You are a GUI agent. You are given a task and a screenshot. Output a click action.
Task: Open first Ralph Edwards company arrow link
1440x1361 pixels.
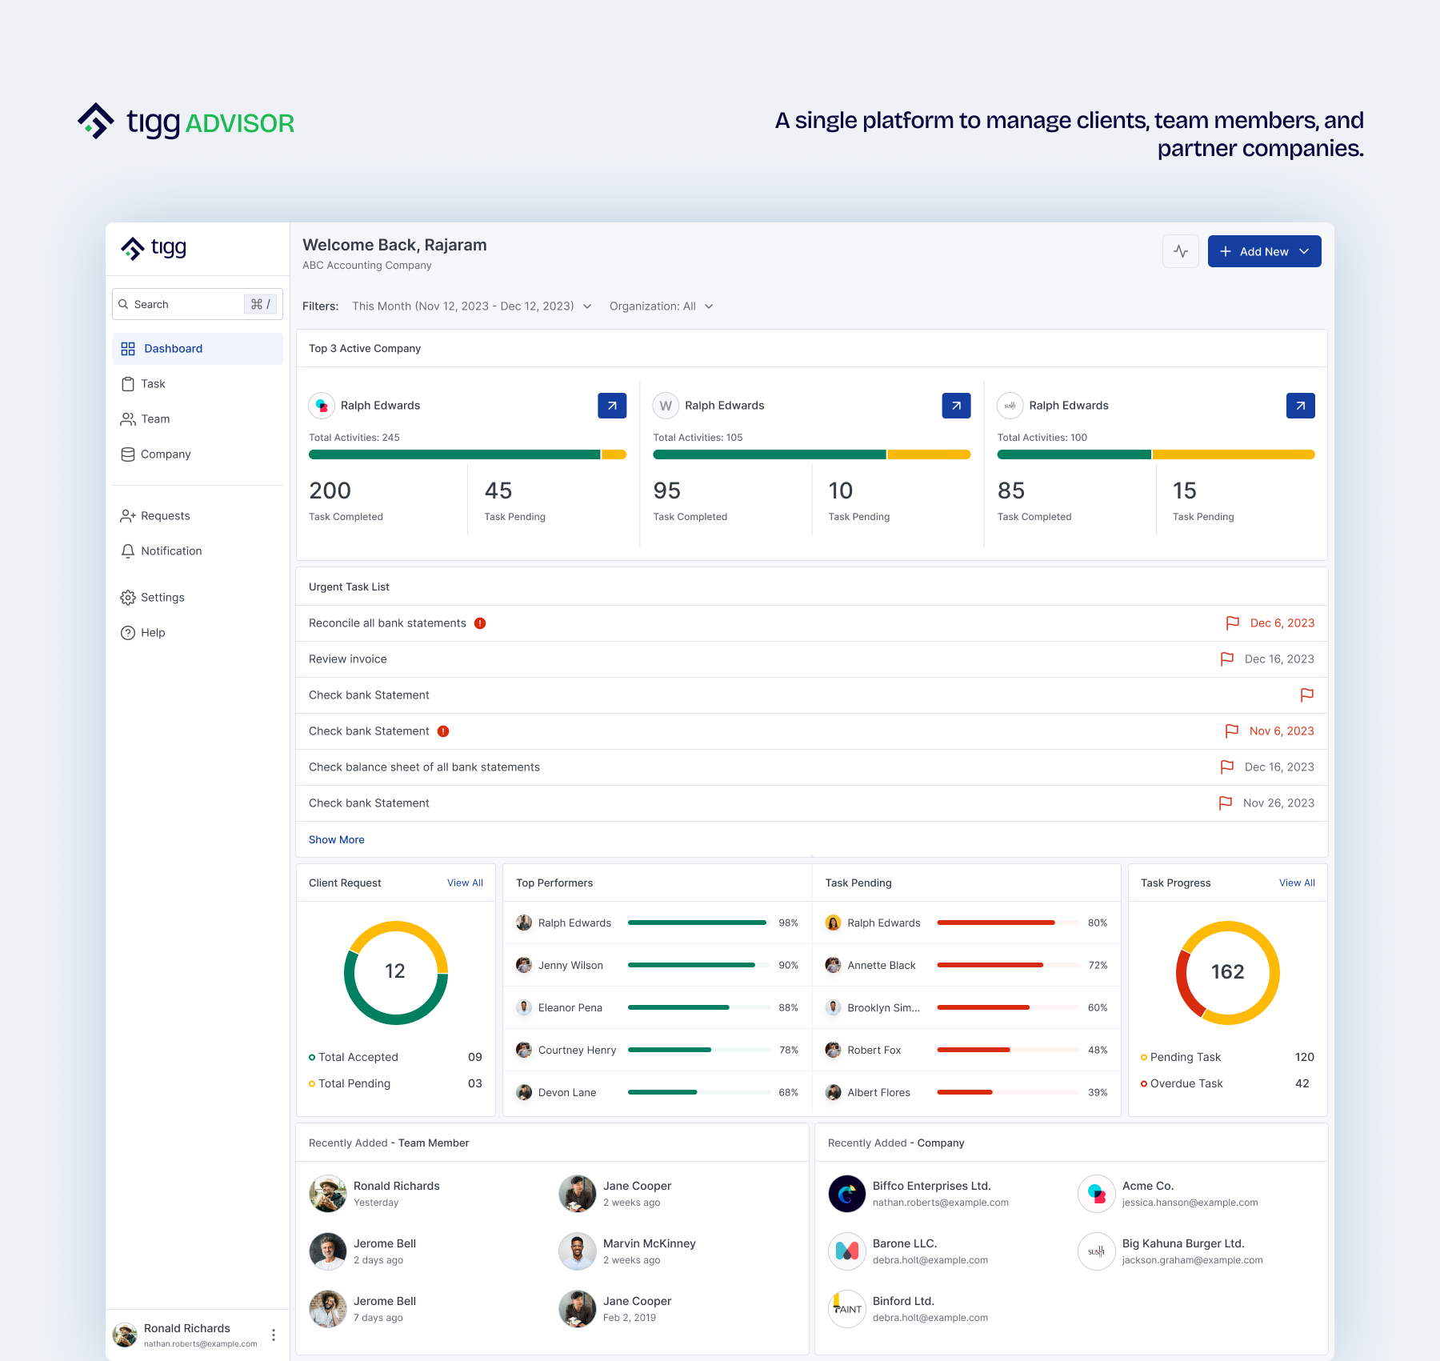pos(612,406)
